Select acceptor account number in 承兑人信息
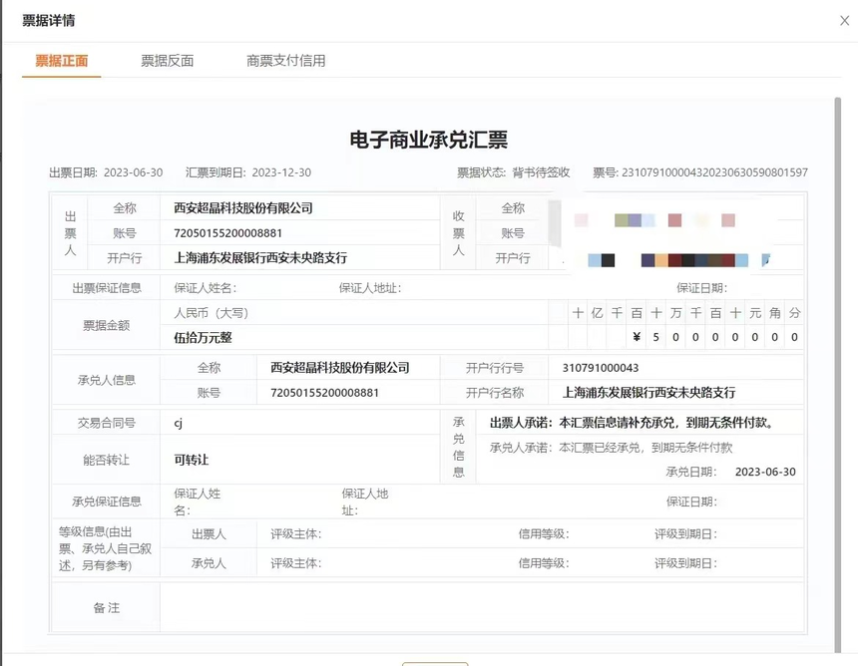858x666 pixels. [x=324, y=393]
